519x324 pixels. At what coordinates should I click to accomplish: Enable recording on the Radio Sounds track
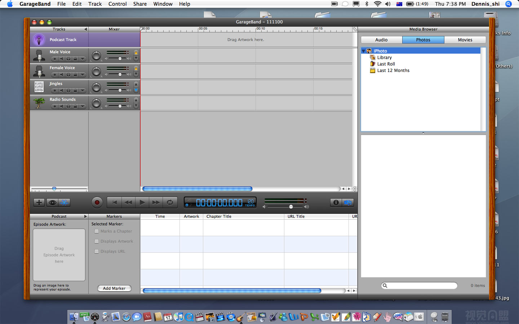(54, 106)
